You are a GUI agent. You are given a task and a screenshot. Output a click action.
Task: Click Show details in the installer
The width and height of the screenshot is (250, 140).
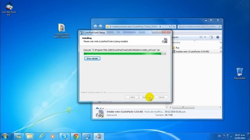tap(92, 58)
